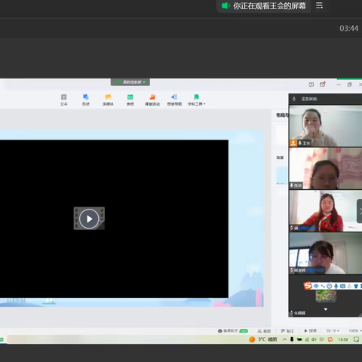Open the 思维导图 (Mind map) tool

click(174, 100)
